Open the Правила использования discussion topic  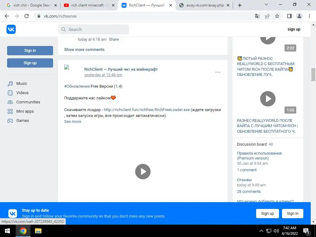point(259,156)
